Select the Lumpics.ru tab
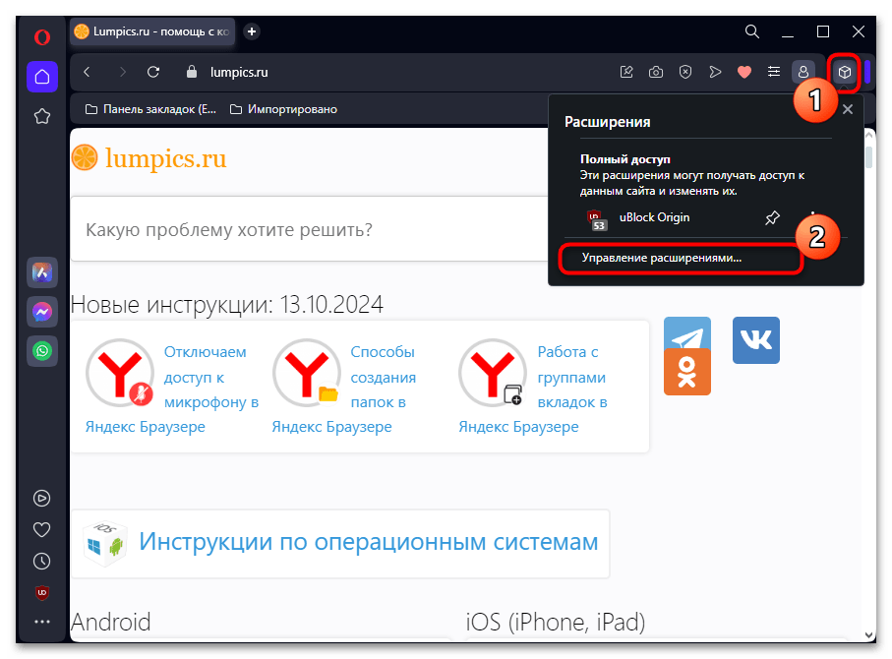 (x=152, y=31)
